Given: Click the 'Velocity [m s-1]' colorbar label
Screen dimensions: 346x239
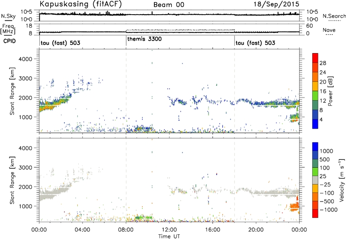Looking at the screenshot, I should coord(342,180).
